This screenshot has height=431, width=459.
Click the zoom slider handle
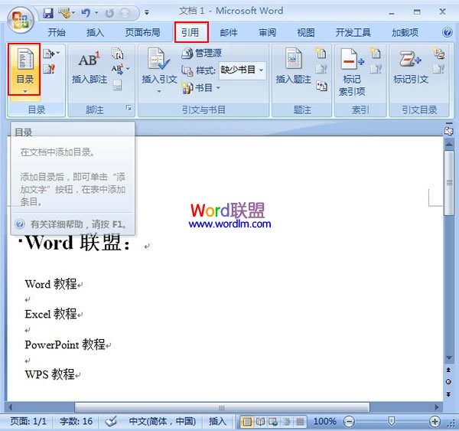[x=391, y=421]
